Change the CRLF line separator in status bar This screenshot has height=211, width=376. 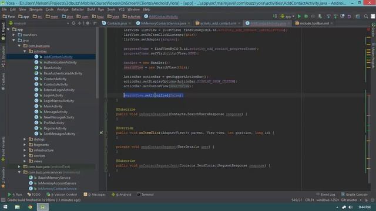pos(310,200)
